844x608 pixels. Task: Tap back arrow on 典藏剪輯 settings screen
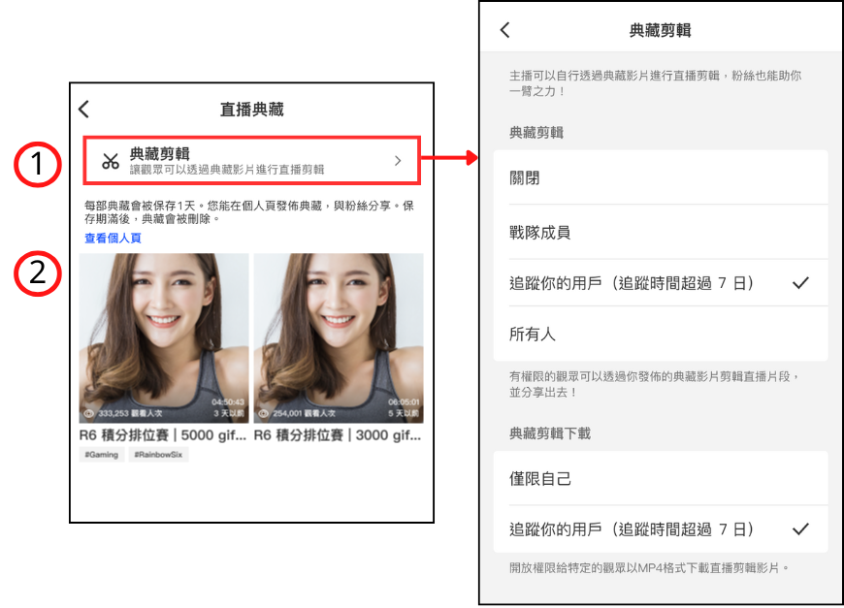pyautogui.click(x=504, y=30)
